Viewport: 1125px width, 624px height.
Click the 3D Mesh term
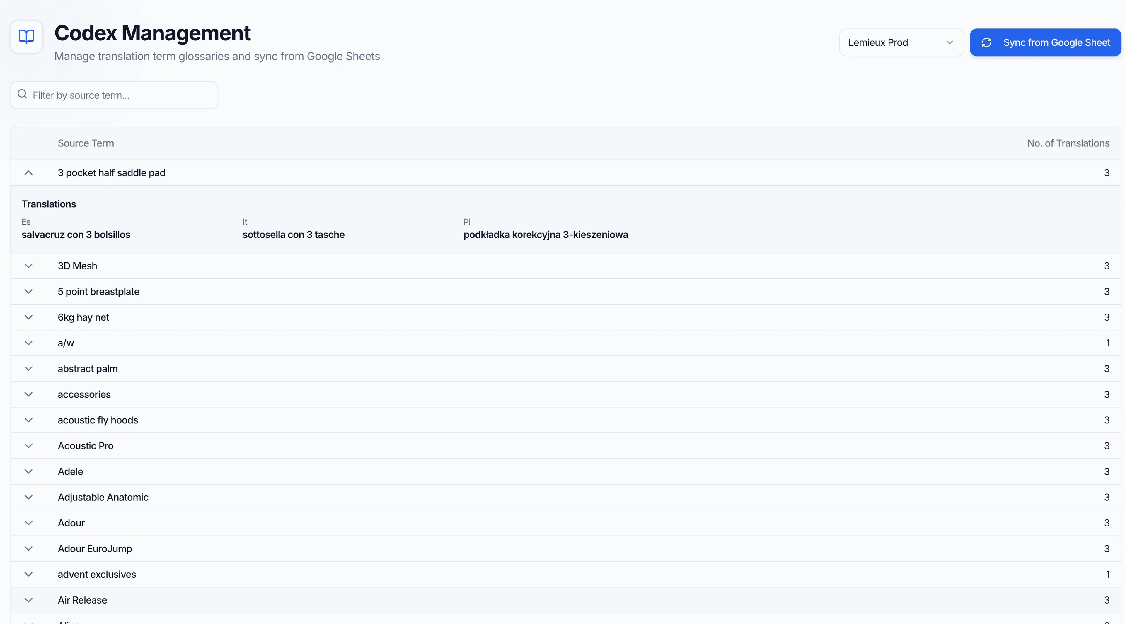(77, 266)
